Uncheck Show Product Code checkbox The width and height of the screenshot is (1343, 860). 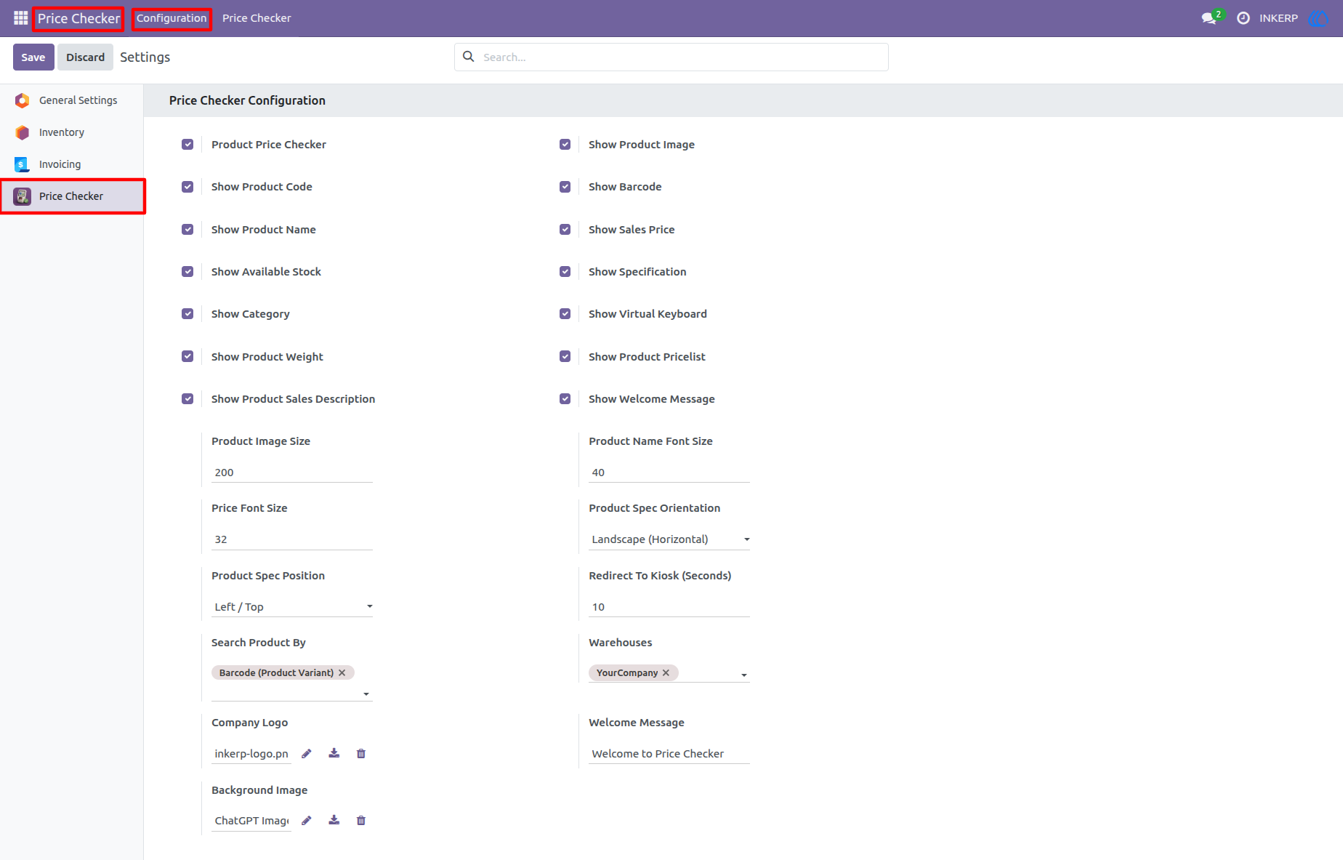[187, 187]
